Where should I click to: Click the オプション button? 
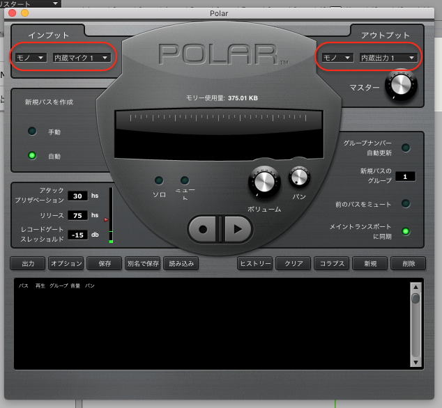66,264
